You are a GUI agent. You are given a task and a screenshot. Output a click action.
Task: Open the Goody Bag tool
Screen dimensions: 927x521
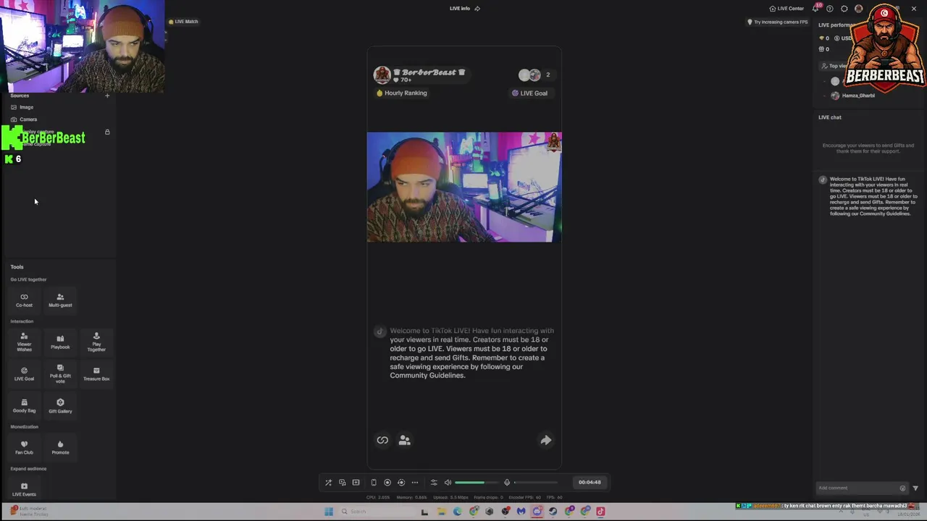tap(24, 406)
